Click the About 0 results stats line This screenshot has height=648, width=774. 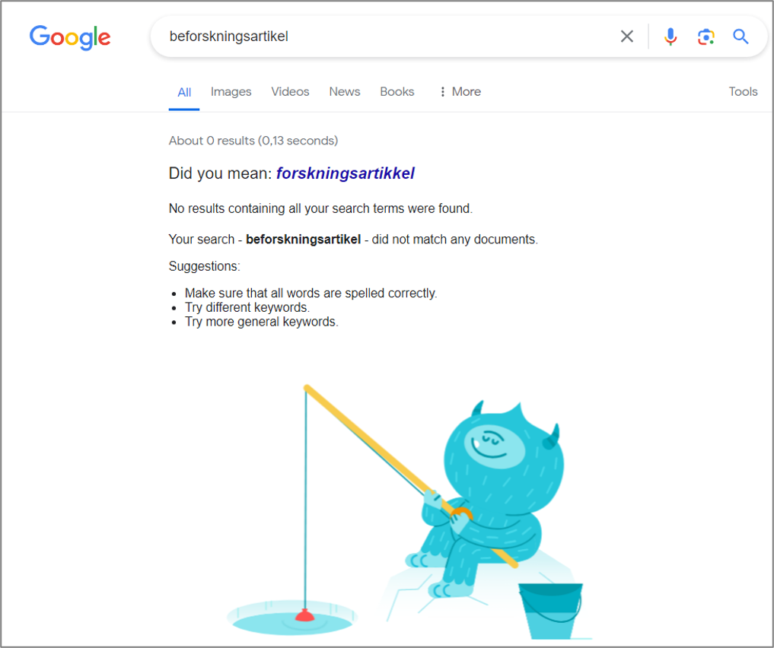coord(253,141)
